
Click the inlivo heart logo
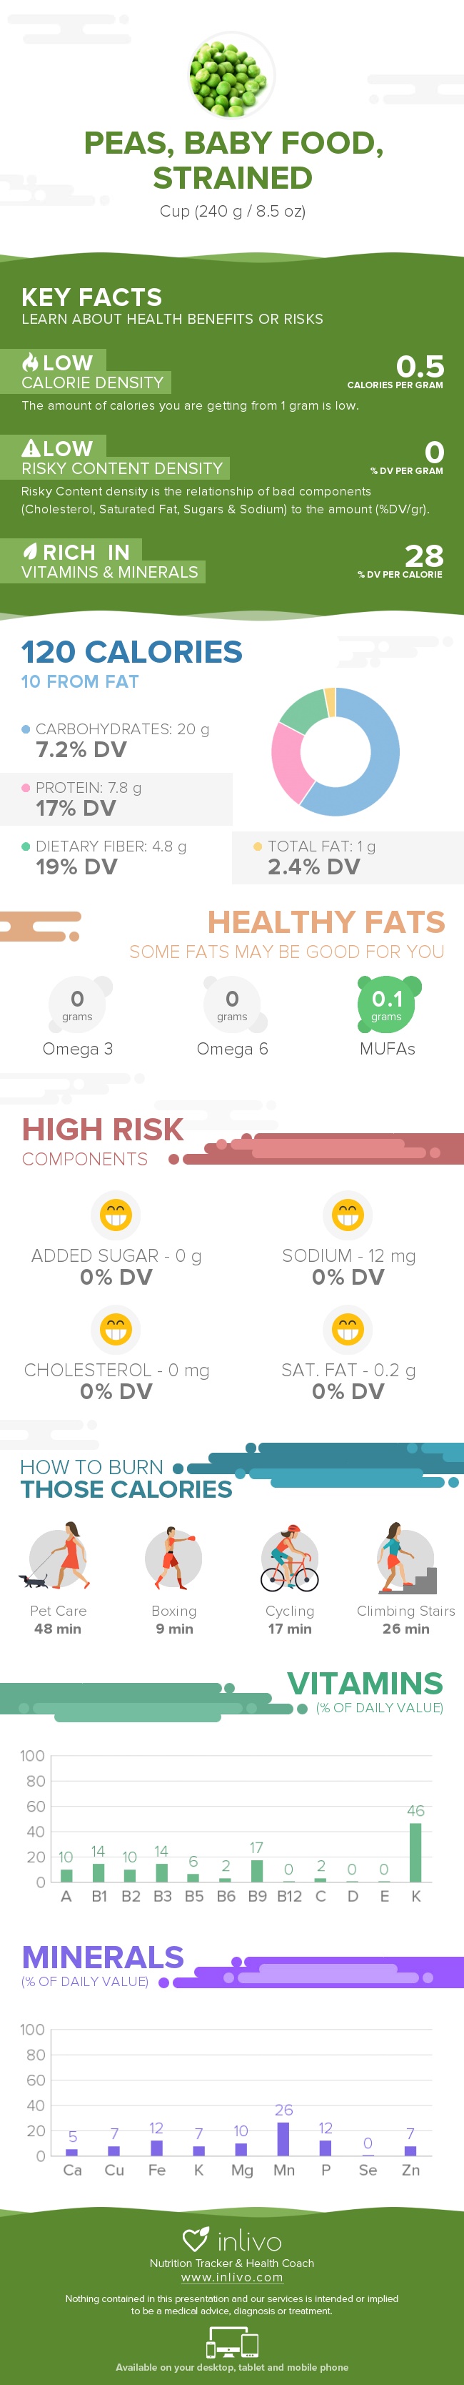[195, 2240]
